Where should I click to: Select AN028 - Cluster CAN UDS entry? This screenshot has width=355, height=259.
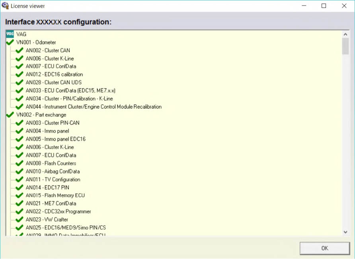tap(53, 82)
